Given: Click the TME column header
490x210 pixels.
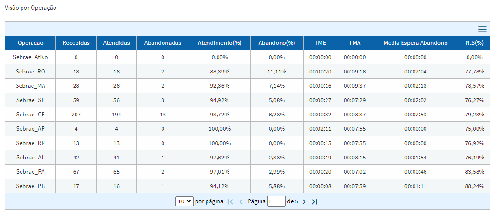Looking at the screenshot, I should [x=320, y=43].
